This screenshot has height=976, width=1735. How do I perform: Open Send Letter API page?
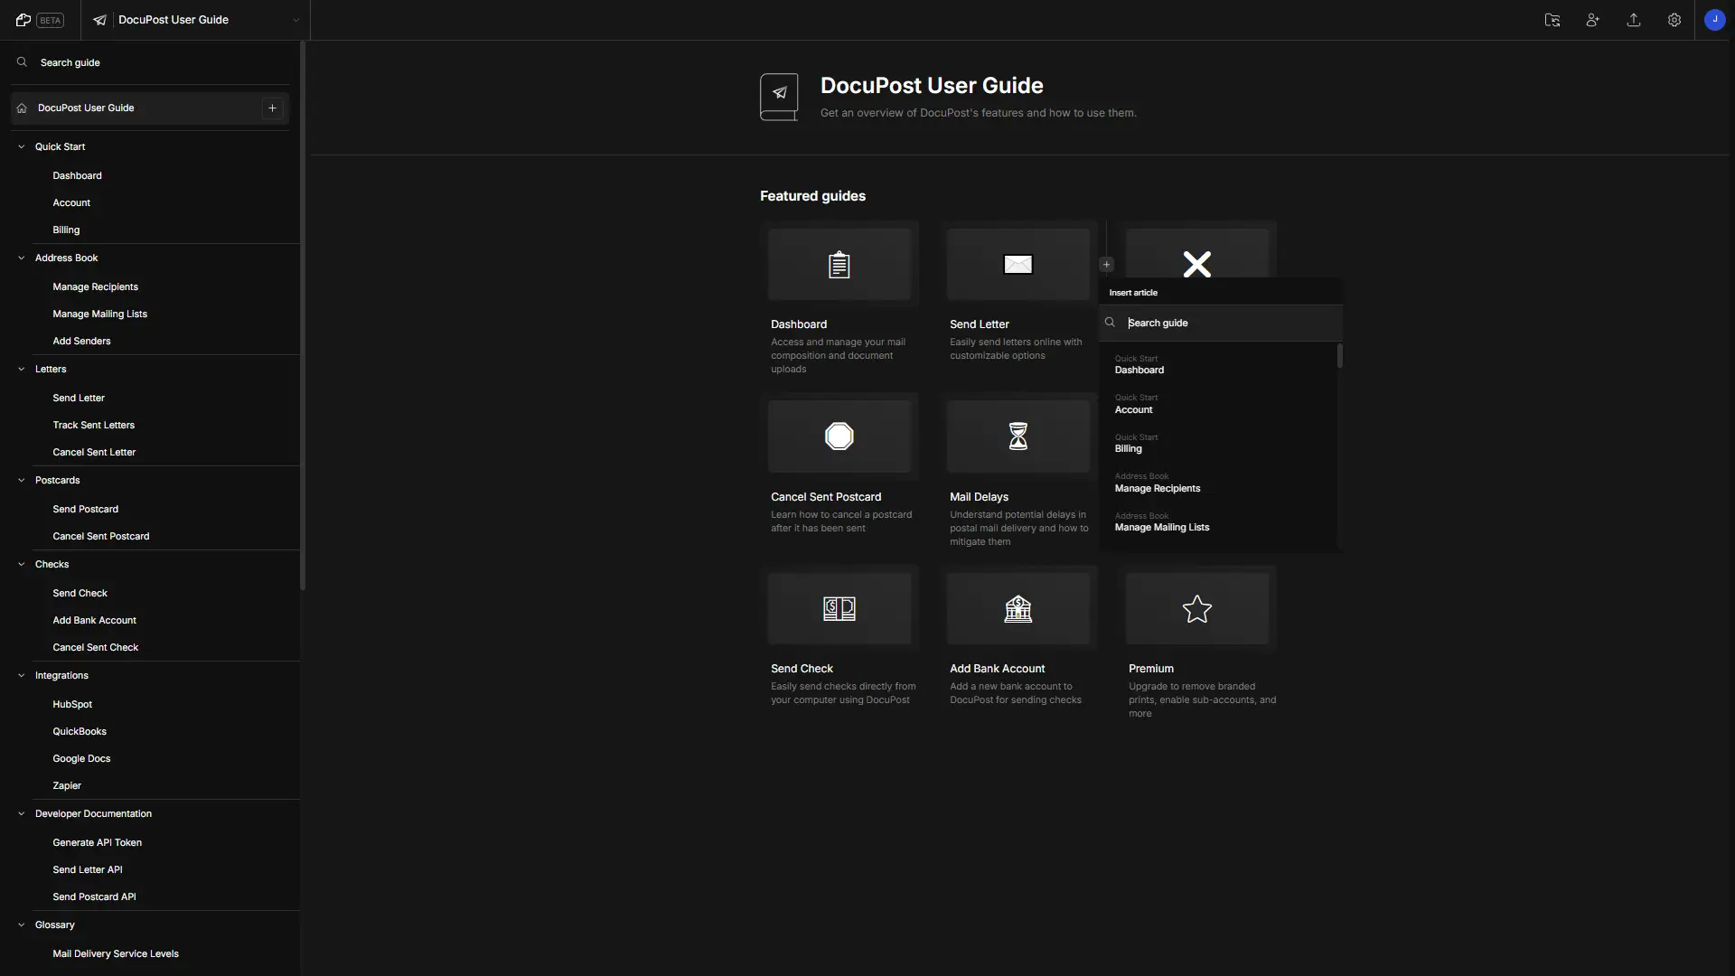click(87, 869)
